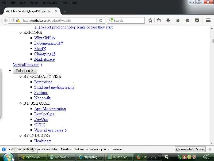The height and width of the screenshot is (161, 214).
Task: Open the Documentation link
Action: pyautogui.click(x=46, y=43)
